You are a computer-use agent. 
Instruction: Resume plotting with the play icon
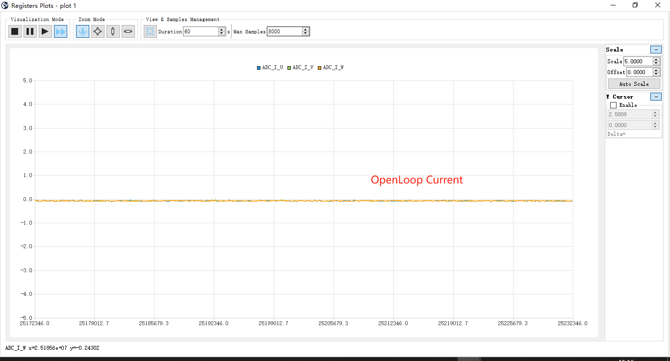pyautogui.click(x=45, y=31)
